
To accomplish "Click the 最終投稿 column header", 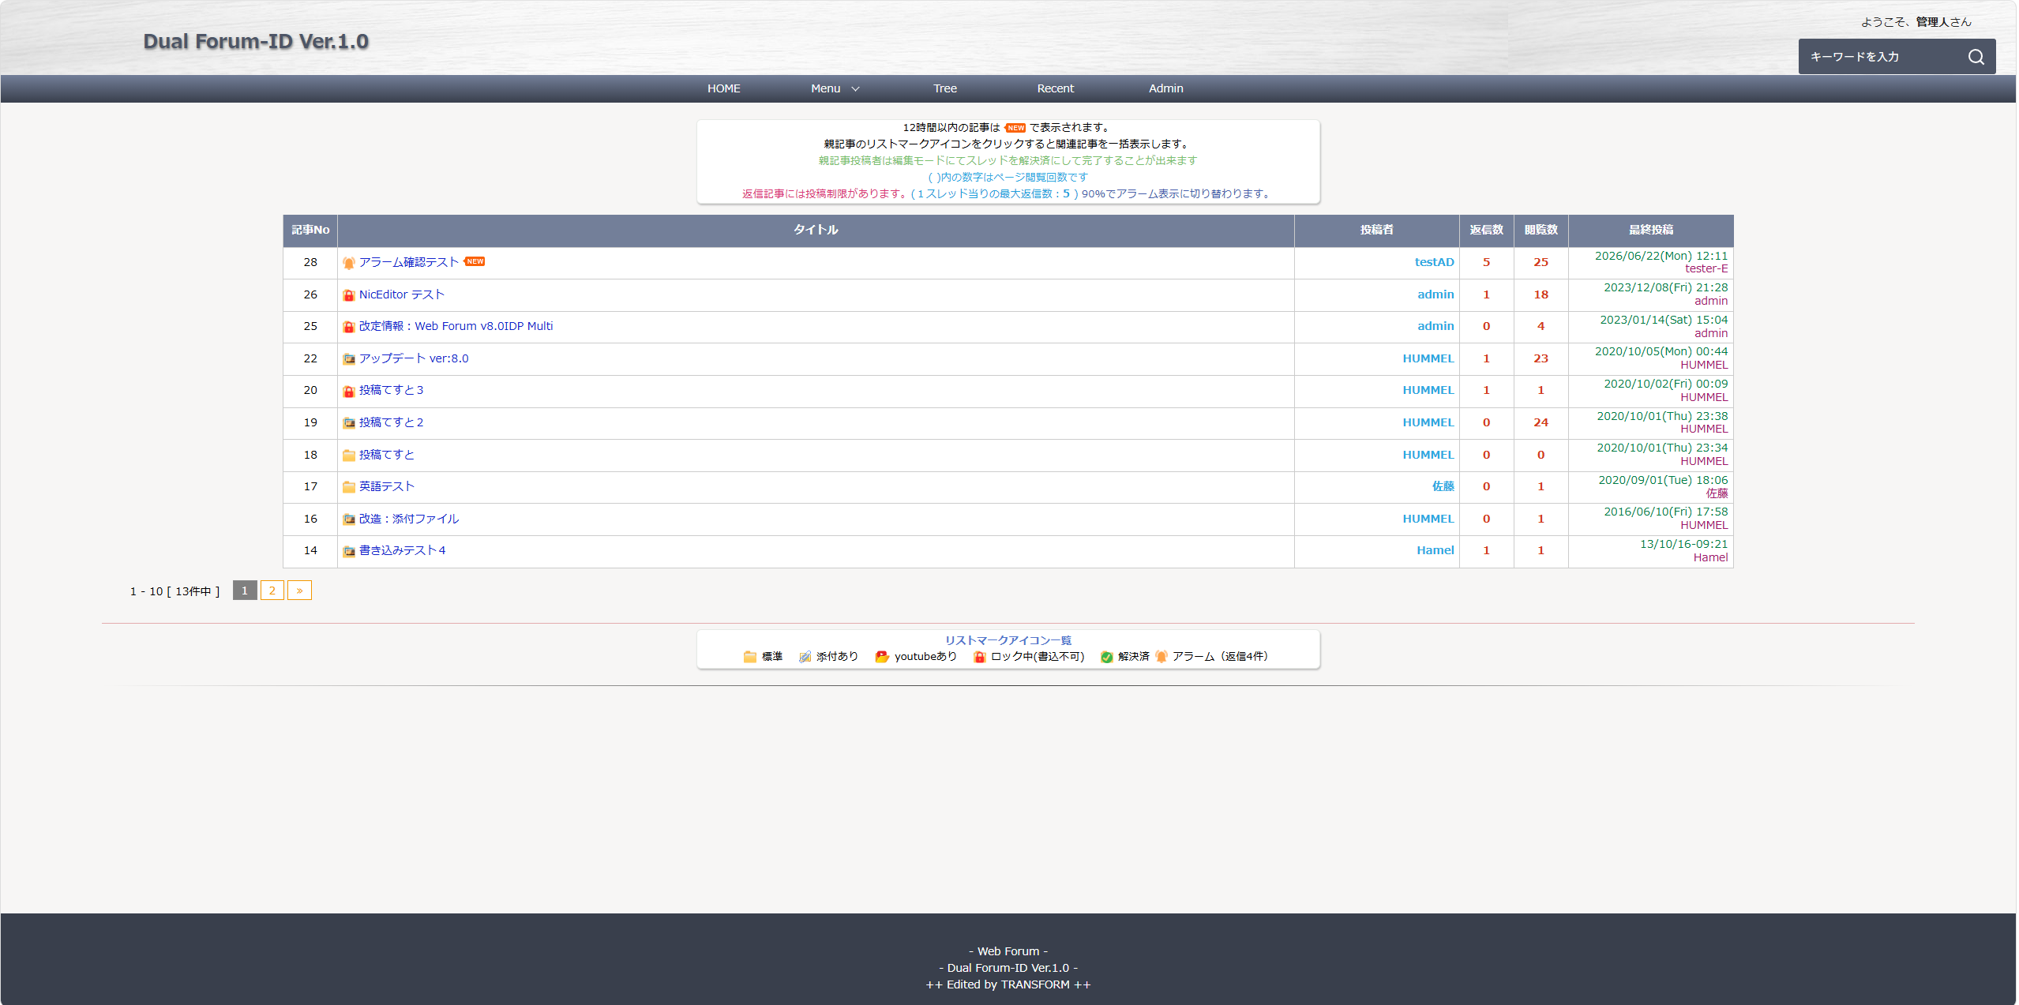I will [x=1650, y=230].
